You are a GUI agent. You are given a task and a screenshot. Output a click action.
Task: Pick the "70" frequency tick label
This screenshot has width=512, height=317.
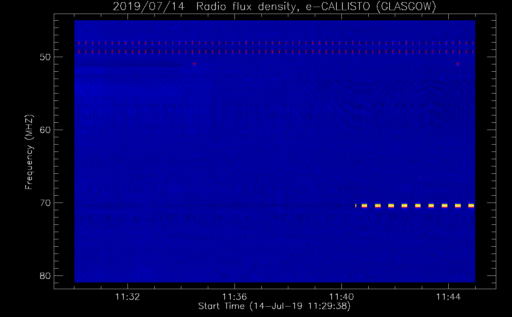pyautogui.click(x=45, y=203)
